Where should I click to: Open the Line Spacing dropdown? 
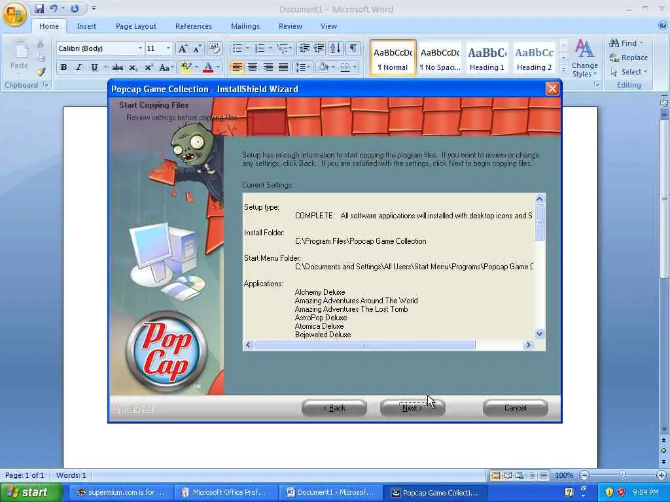(x=303, y=67)
